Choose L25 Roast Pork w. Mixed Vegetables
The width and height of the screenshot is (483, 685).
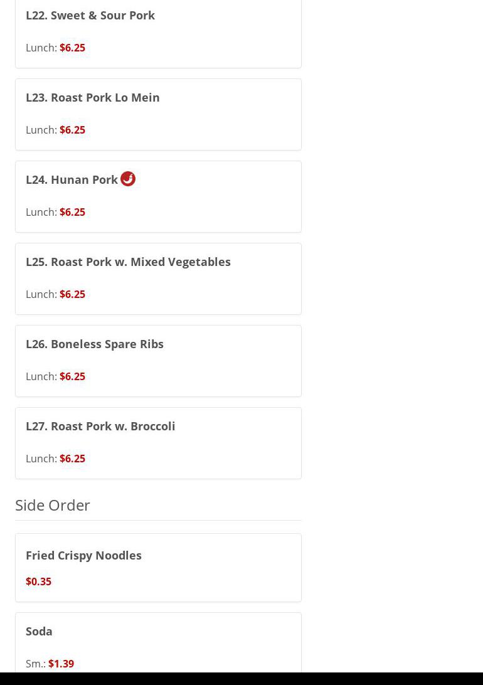click(128, 262)
